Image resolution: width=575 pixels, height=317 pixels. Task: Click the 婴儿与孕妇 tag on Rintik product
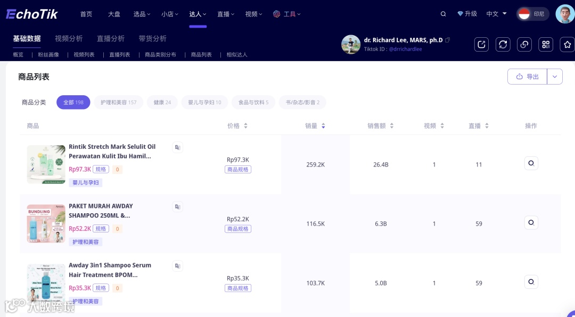pyautogui.click(x=85, y=182)
